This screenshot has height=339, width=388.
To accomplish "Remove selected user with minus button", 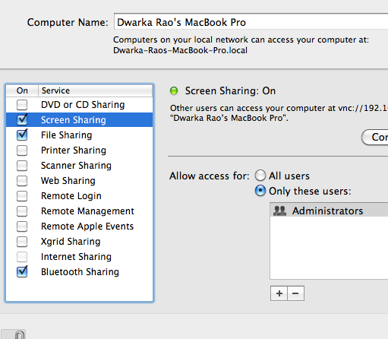I will [x=295, y=293].
